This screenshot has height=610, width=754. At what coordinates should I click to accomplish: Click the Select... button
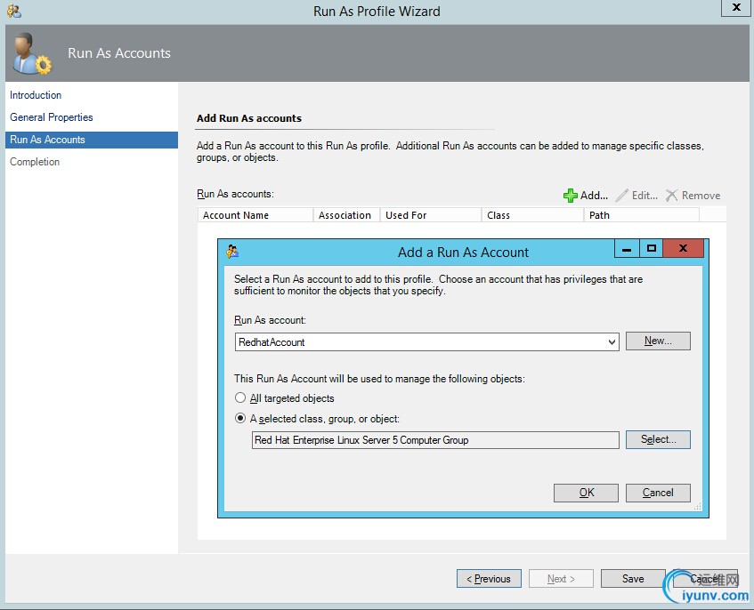(x=658, y=439)
